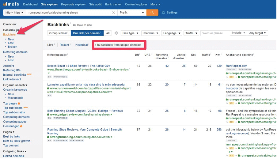Viewport: 277px width, 159px height.
Task: Click the How to use help icon
Action: (x=74, y=25)
